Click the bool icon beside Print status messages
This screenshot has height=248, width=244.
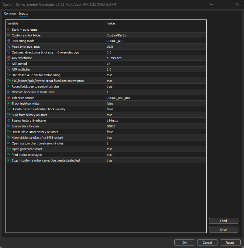9,155
